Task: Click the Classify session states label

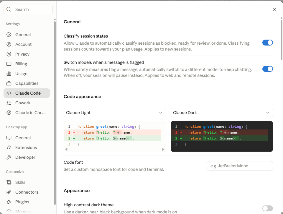Action: click(86, 36)
